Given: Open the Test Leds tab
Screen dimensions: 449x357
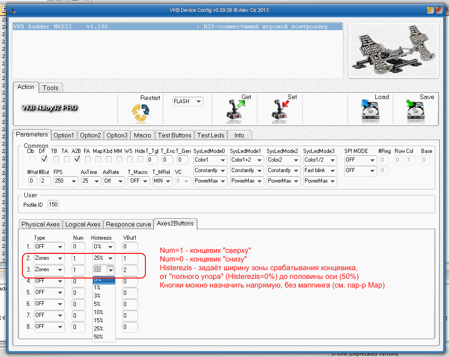Looking at the screenshot, I should coord(210,135).
